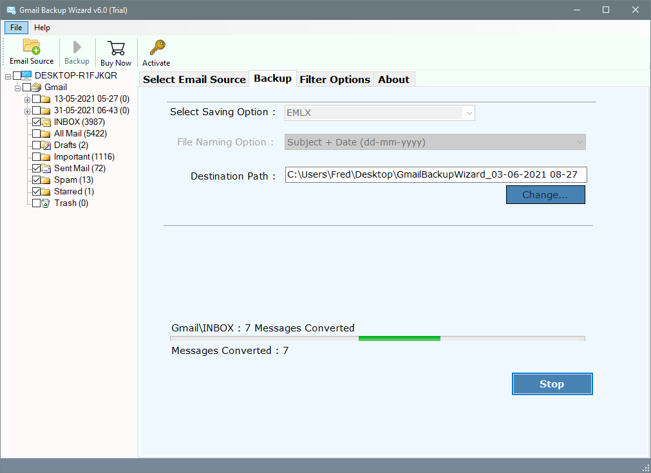The image size is (651, 473).
Task: Click the Activate key icon
Action: [x=157, y=48]
